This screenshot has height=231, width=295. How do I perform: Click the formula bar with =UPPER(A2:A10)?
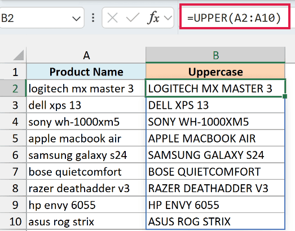[235, 16]
